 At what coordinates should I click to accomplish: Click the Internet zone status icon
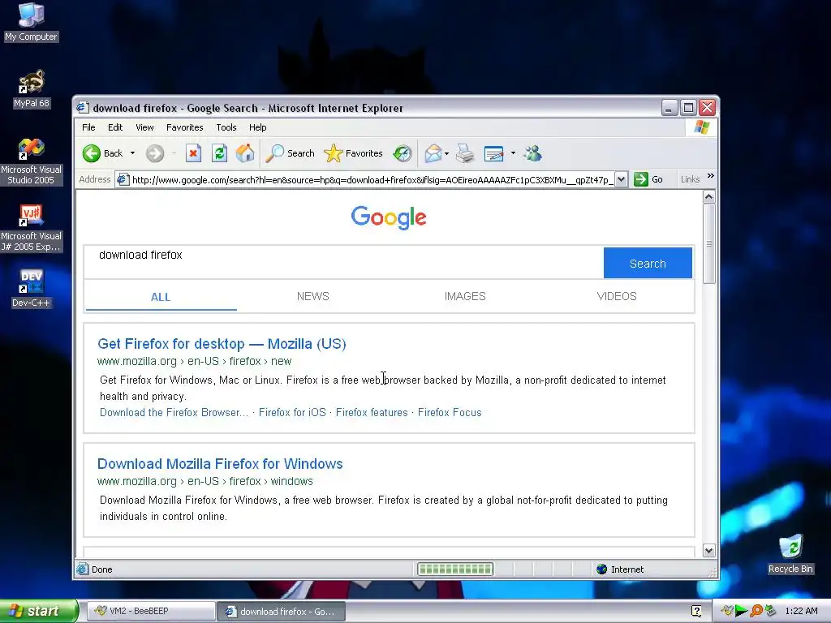pos(601,569)
